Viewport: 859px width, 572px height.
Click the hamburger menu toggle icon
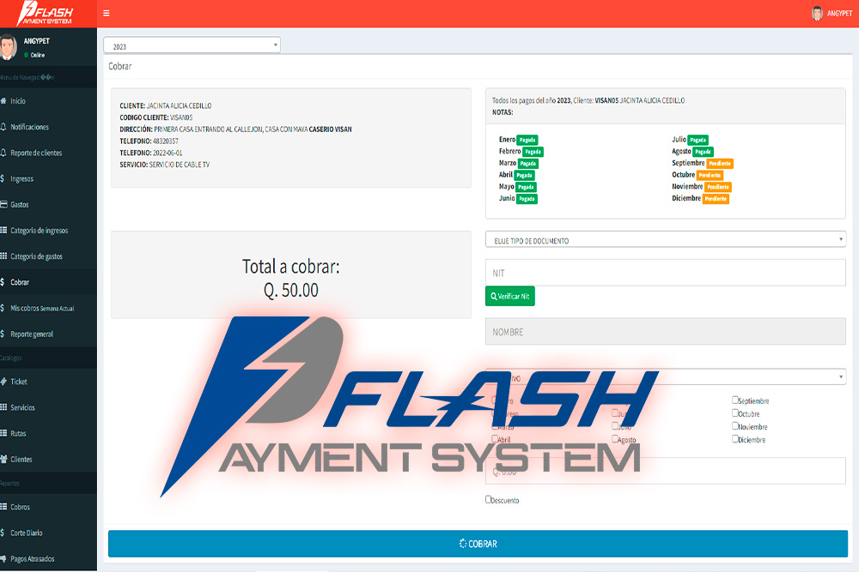(106, 13)
